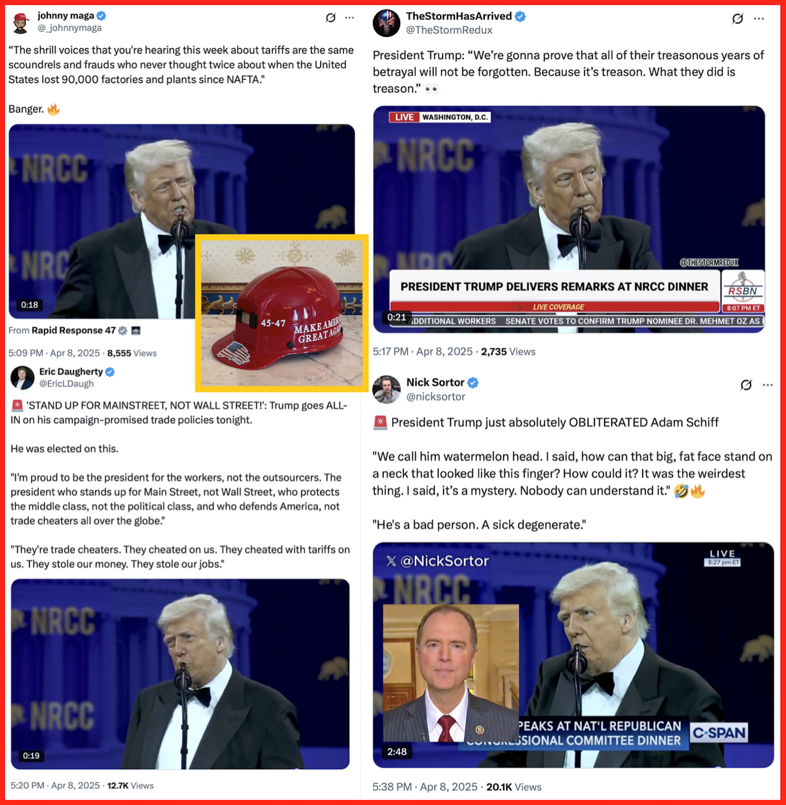Play the 2:48 C-SPAN Schiff video
This screenshot has height=805, width=786.
pyautogui.click(x=573, y=655)
